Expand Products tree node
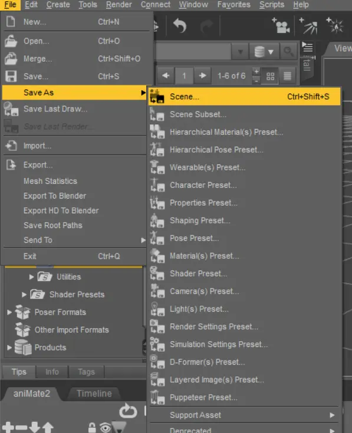Image resolution: width=352 pixels, height=433 pixels. (x=9, y=348)
